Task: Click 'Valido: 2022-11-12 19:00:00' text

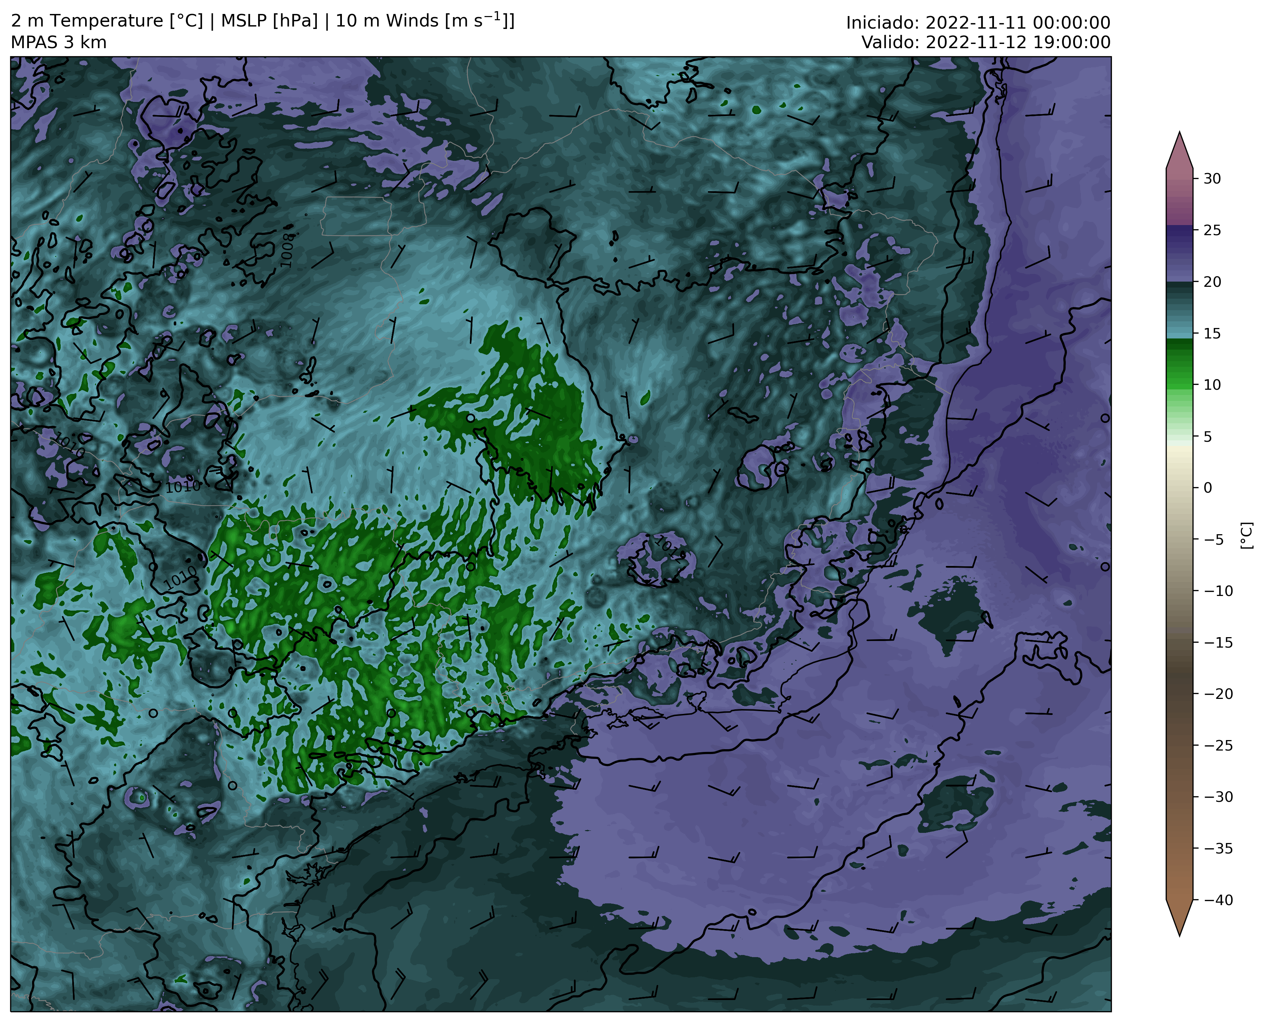Action: click(986, 42)
